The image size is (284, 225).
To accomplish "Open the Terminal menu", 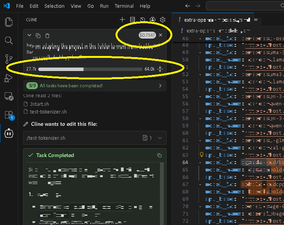I will pyautogui.click(x=124, y=6).
